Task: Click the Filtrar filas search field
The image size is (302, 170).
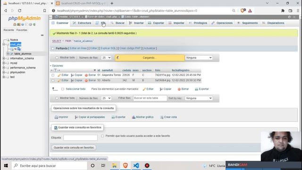Action: [150, 98]
